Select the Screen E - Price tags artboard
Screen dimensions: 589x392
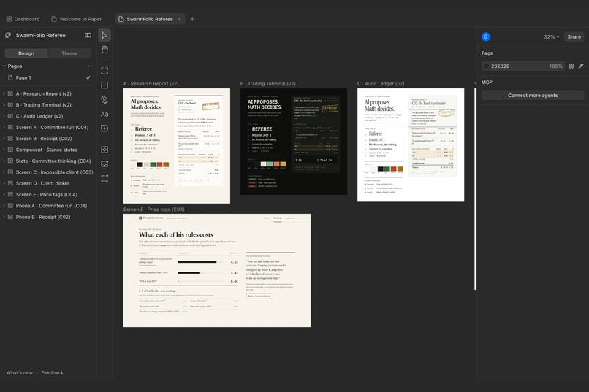[x=217, y=271]
